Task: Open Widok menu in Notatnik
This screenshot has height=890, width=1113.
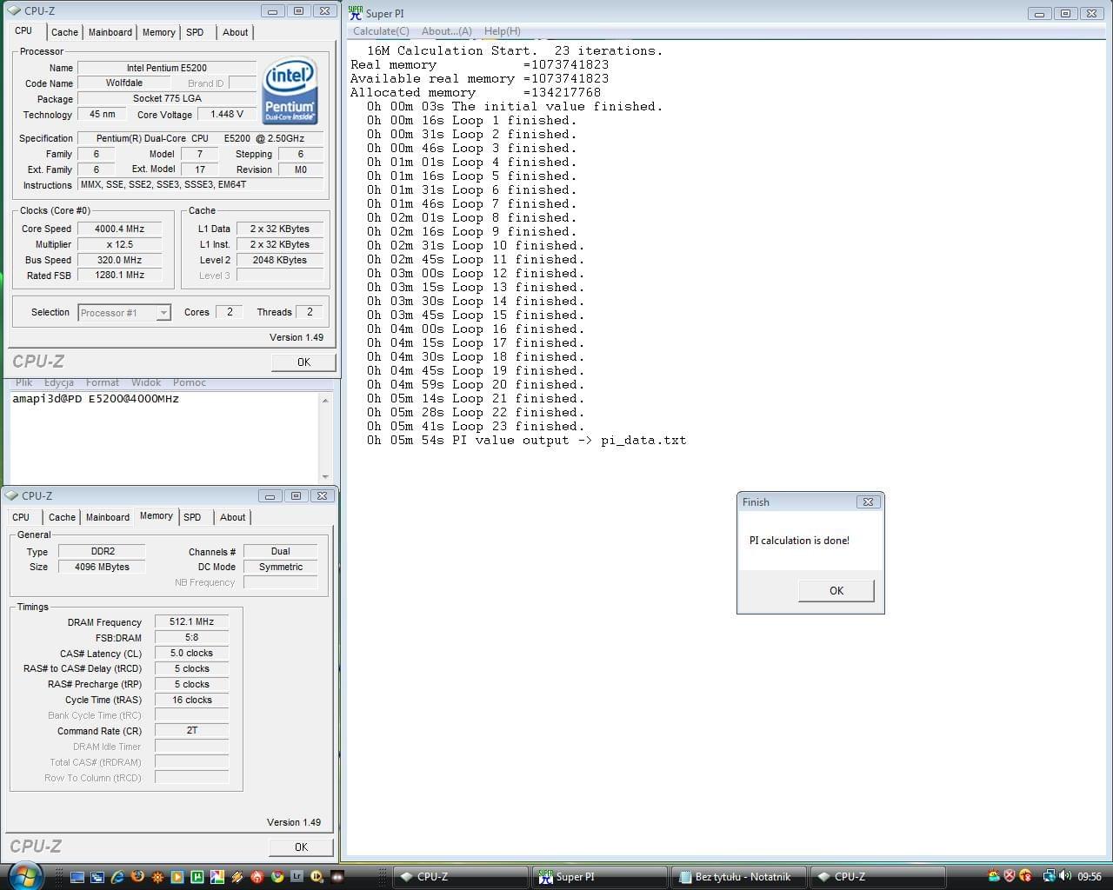Action: 146,382
